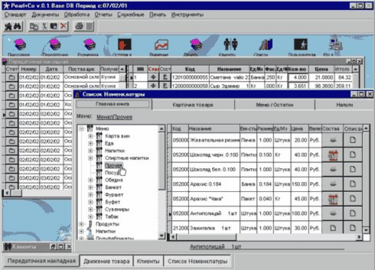Viewport: 375px width, 270px height.
Task: Expand the Продукты tree node
Action: click(81, 224)
